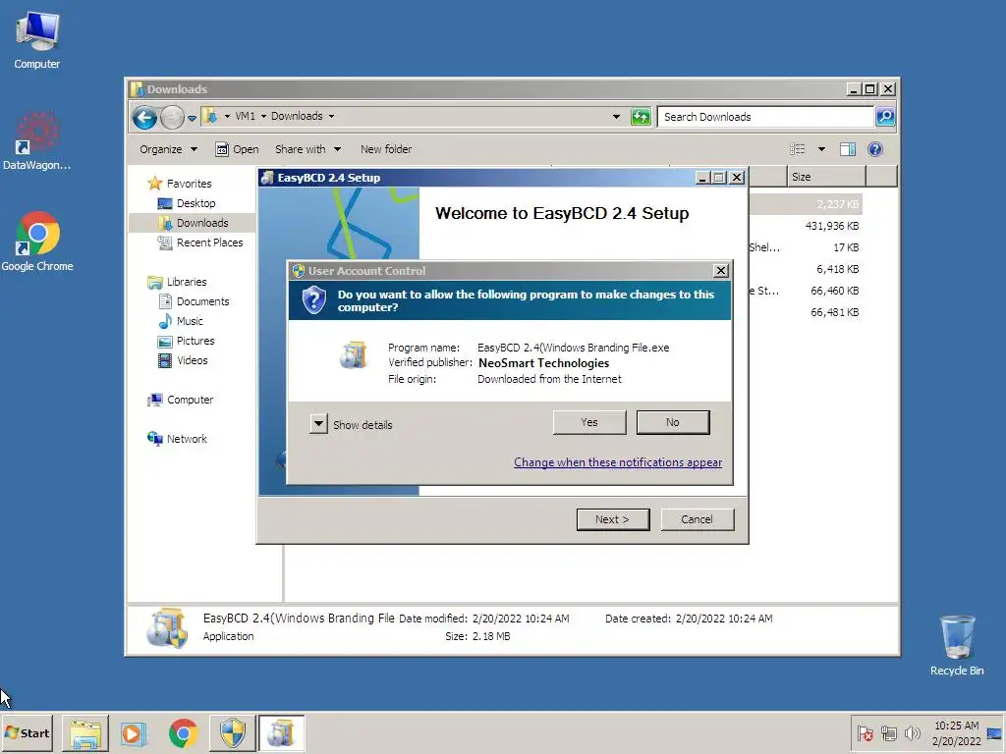Click Yes in User Account Control
Viewport: 1006px width, 754px height.
[589, 422]
